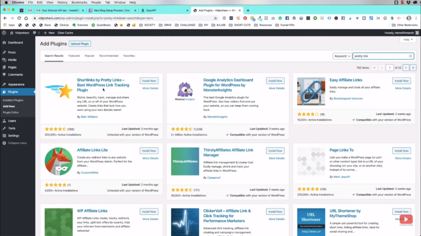Open the Bookmarks menu in menu bar
The height and width of the screenshot is (236, 421).
click(x=79, y=2)
